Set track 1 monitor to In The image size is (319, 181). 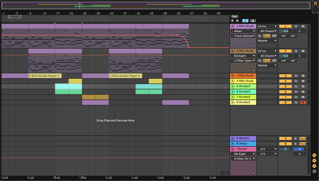[x=260, y=36]
